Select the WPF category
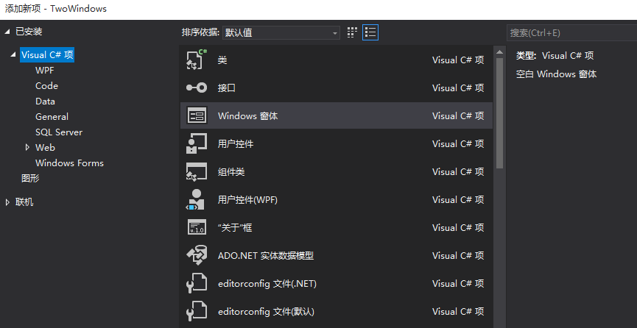 point(45,71)
